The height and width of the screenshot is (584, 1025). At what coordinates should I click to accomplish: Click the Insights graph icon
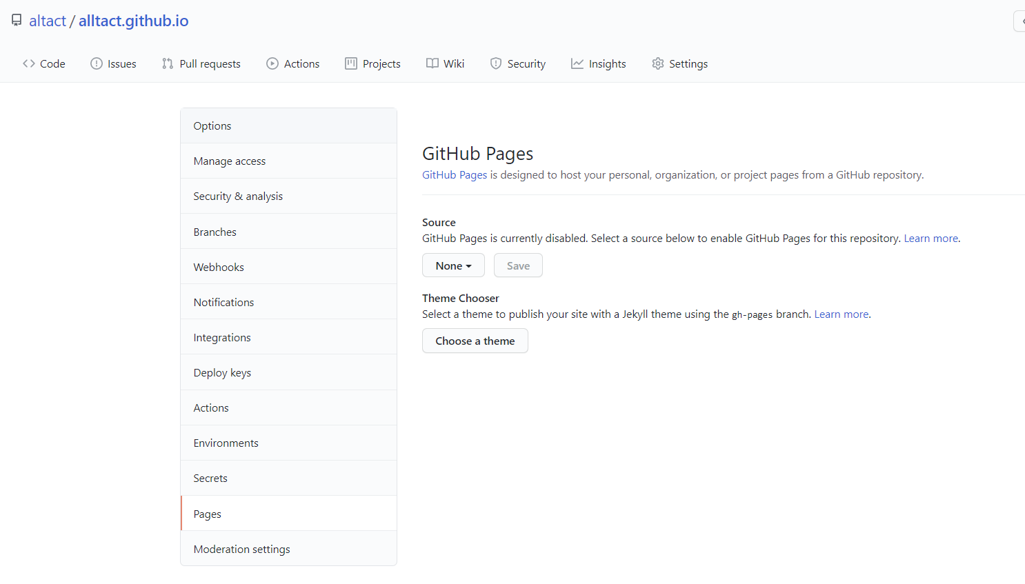(x=577, y=63)
